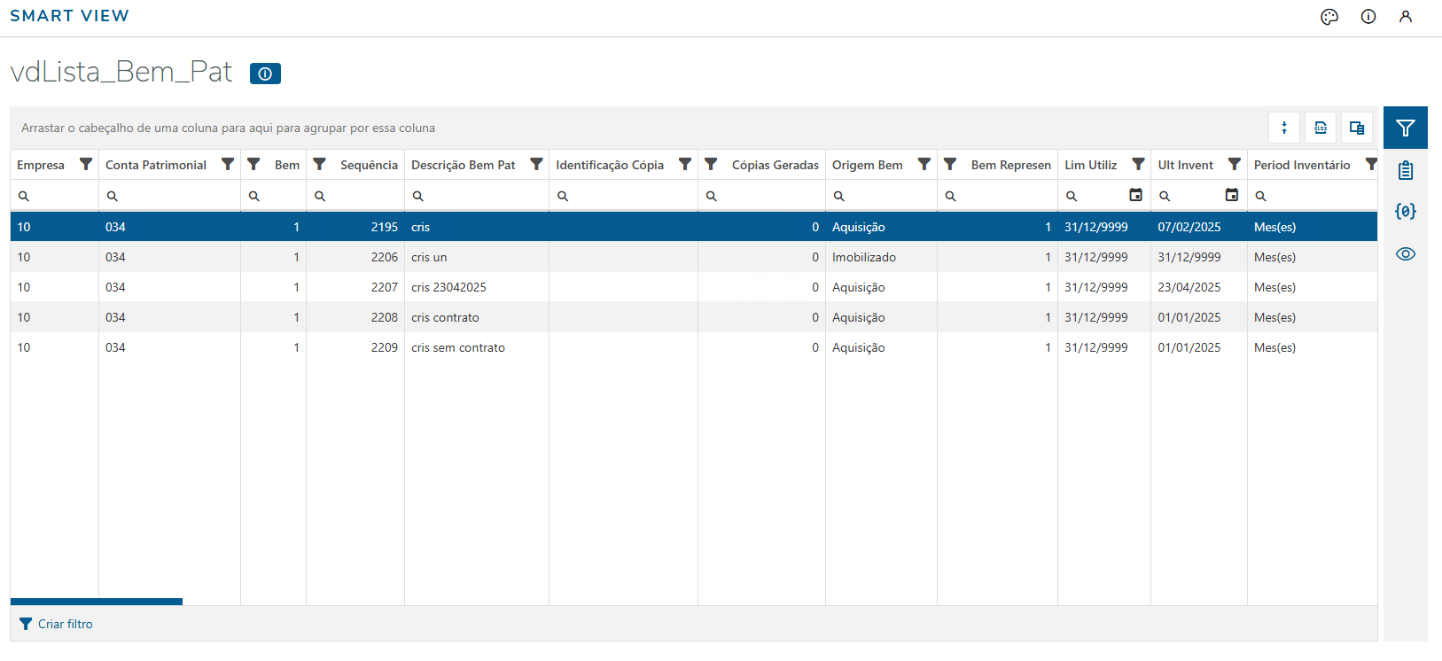Select the row with sequence 2195
The image size is (1442, 661).
(694, 227)
